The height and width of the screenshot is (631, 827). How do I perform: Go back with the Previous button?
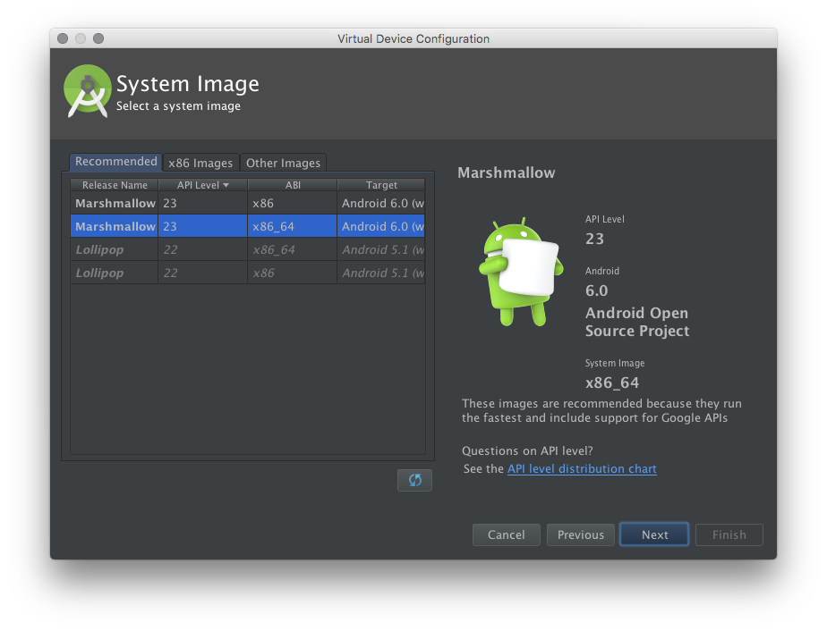[x=581, y=534]
